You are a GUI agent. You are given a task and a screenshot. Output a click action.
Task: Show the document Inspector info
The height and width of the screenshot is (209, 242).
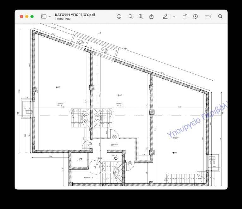[x=119, y=16]
